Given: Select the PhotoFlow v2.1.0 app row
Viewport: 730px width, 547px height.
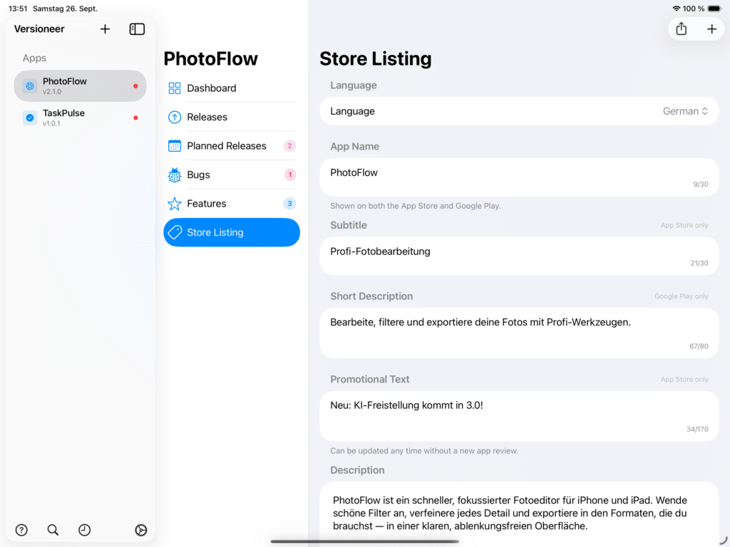Looking at the screenshot, I should [x=80, y=86].
